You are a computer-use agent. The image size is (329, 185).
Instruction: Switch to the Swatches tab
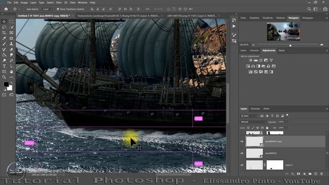click(254, 18)
